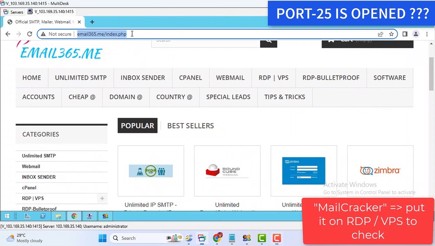Open a new browser tab with plus
435x246 pixels.
click(x=92, y=22)
